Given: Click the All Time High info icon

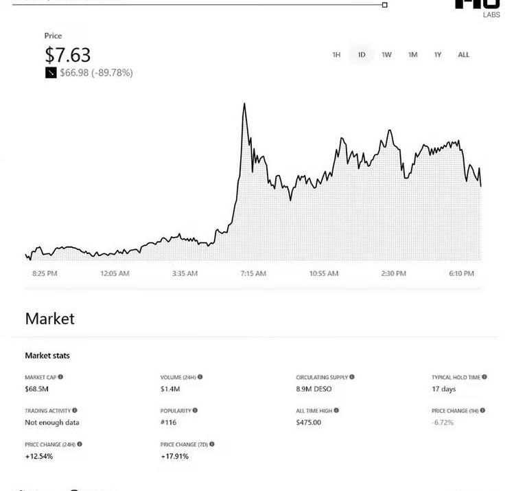Looking at the screenshot, I should 336,411.
